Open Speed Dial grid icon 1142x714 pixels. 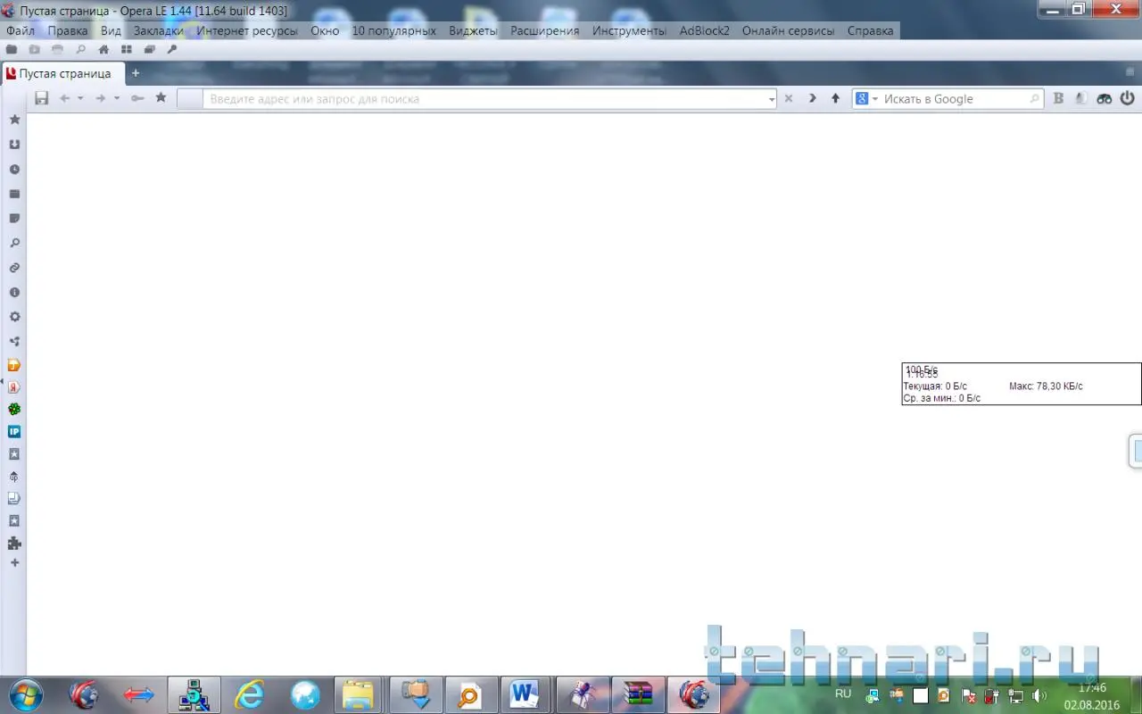pyautogui.click(x=127, y=50)
